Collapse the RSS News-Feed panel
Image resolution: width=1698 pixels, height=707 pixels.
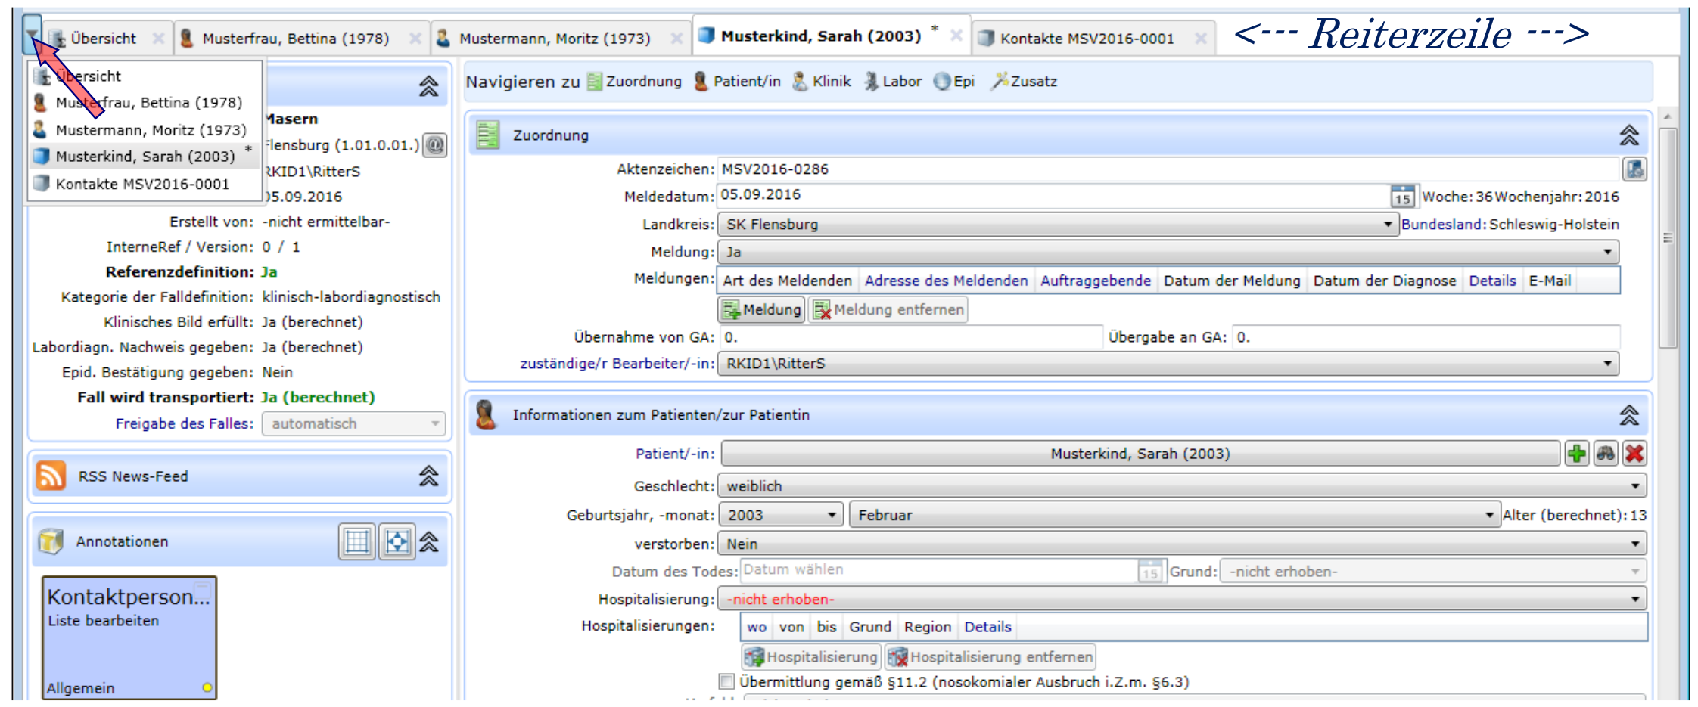pyautogui.click(x=428, y=476)
